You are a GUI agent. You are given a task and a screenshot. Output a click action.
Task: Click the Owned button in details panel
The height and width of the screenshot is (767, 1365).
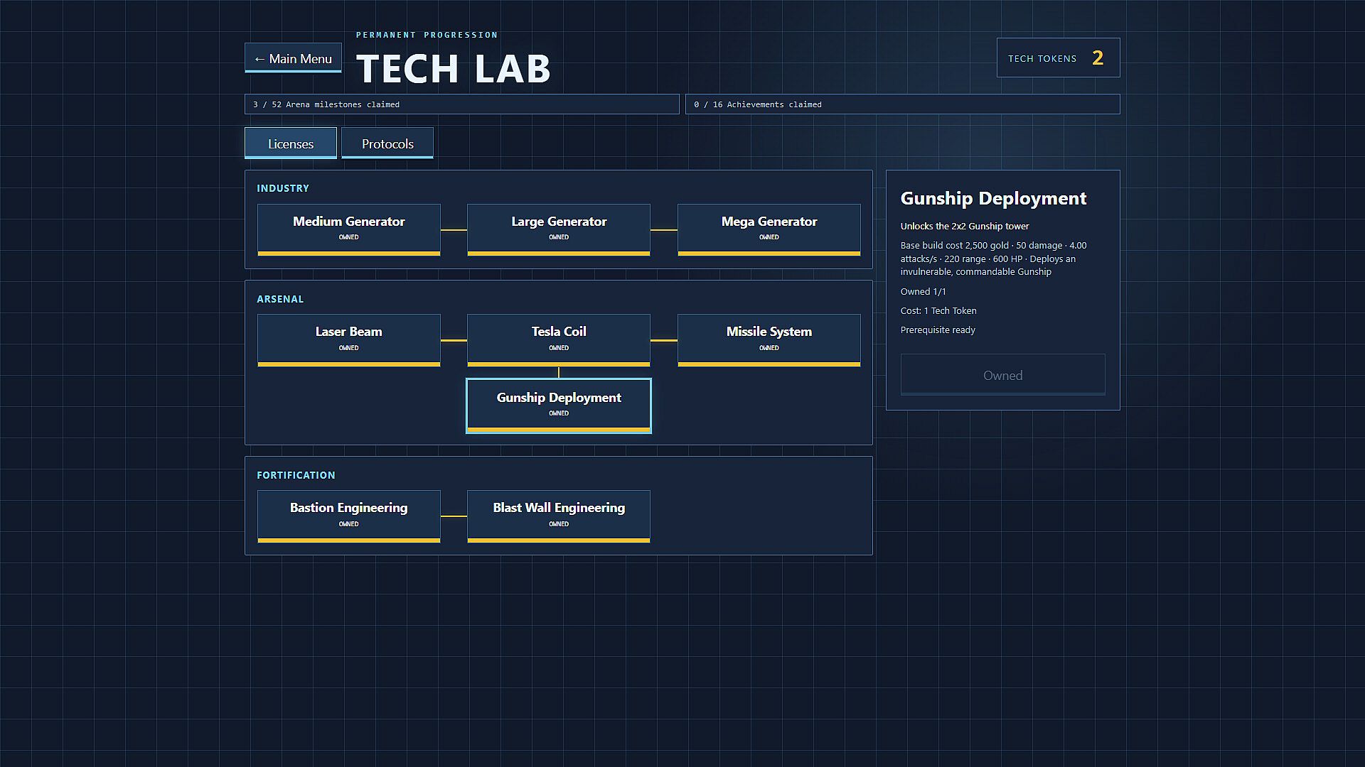1003,374
